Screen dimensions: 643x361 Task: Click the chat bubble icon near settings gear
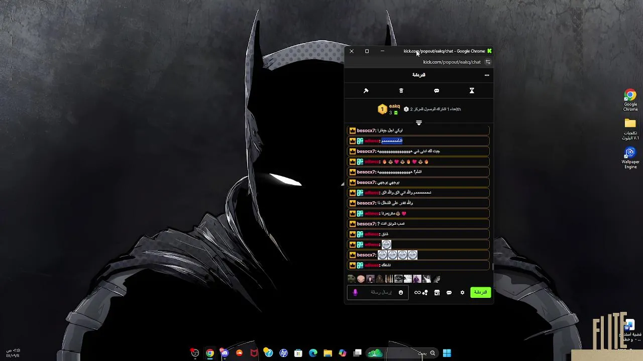coord(449,292)
